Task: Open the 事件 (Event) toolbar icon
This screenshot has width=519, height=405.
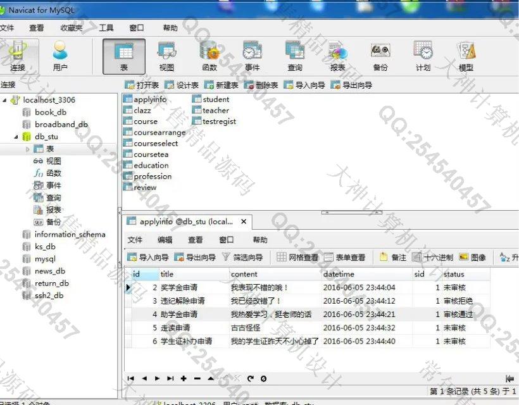Action: [252, 56]
